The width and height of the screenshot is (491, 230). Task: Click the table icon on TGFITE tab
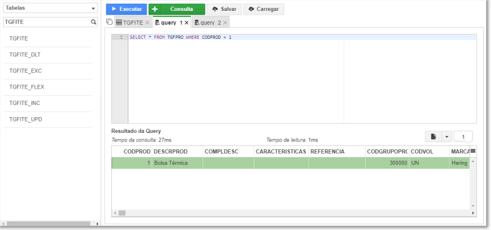tap(119, 22)
